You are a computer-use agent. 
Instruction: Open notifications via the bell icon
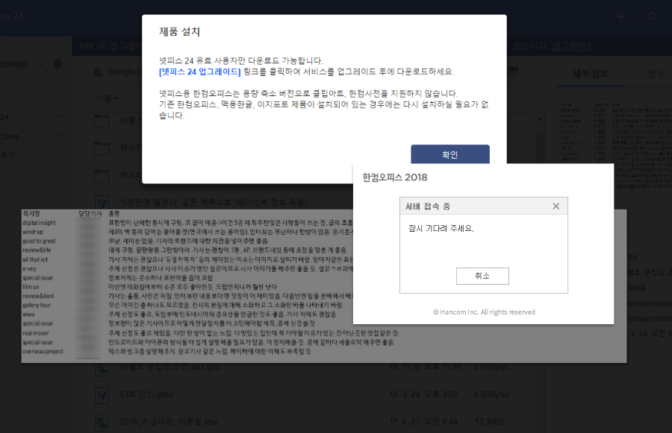[x=57, y=64]
